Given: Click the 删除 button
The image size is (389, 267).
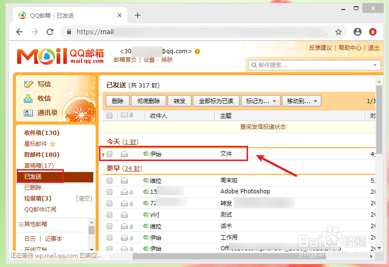Looking at the screenshot, I should coord(118,101).
